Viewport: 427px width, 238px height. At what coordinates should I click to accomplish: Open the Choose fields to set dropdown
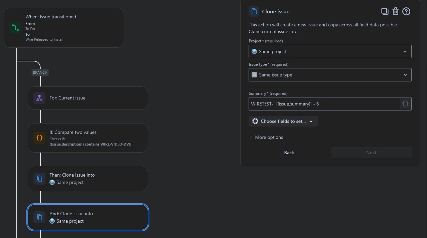pos(283,121)
